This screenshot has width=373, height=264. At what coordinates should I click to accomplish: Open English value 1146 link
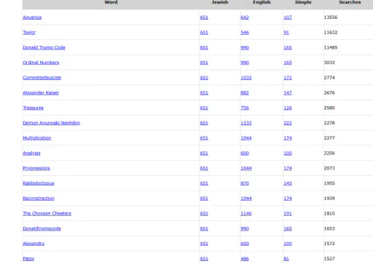coord(246,214)
